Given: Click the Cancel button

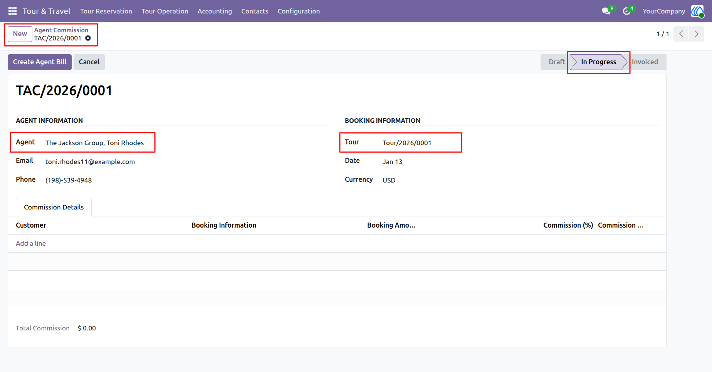Looking at the screenshot, I should coord(89,62).
